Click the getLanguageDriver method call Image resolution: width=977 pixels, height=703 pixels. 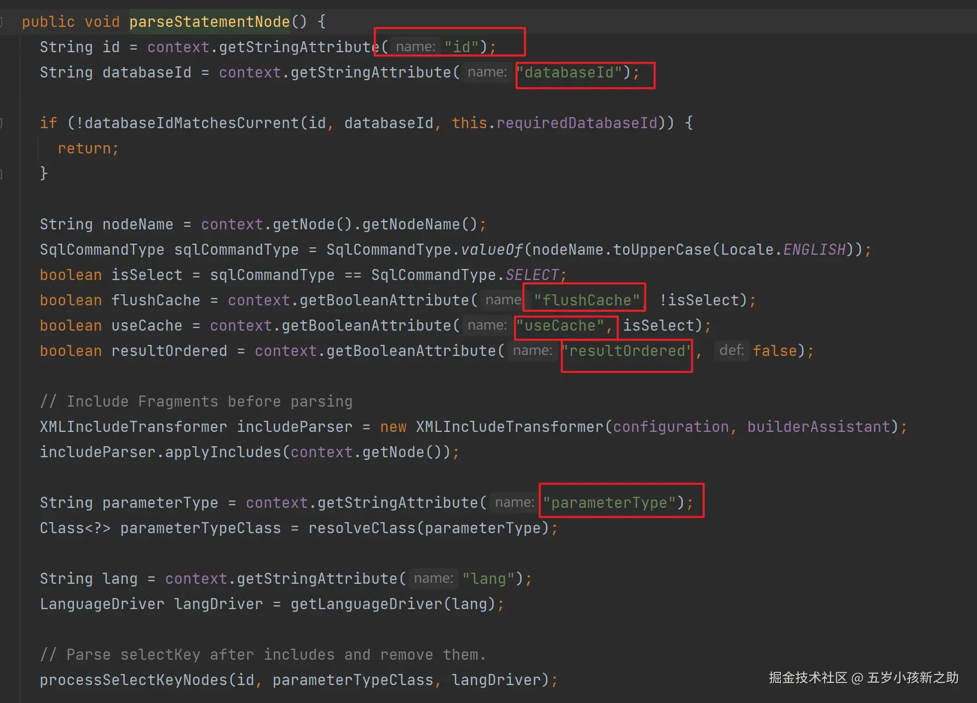coord(366,604)
